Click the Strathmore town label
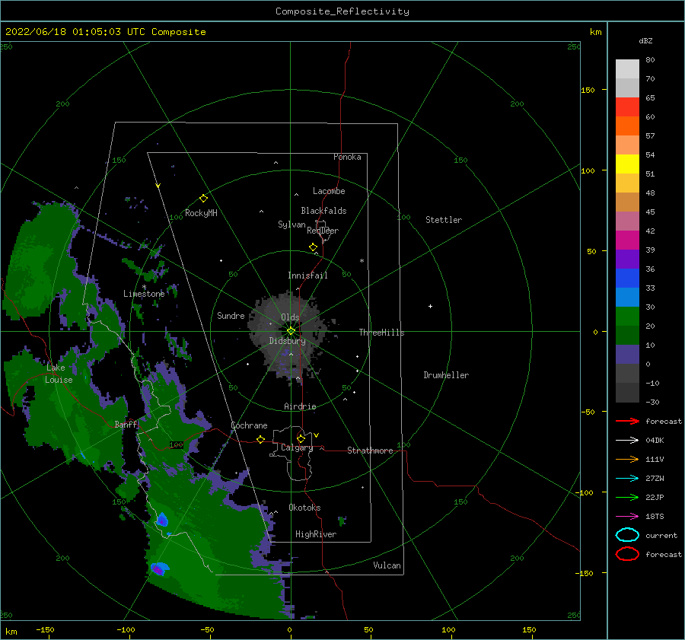The height and width of the screenshot is (640, 685). tap(370, 451)
